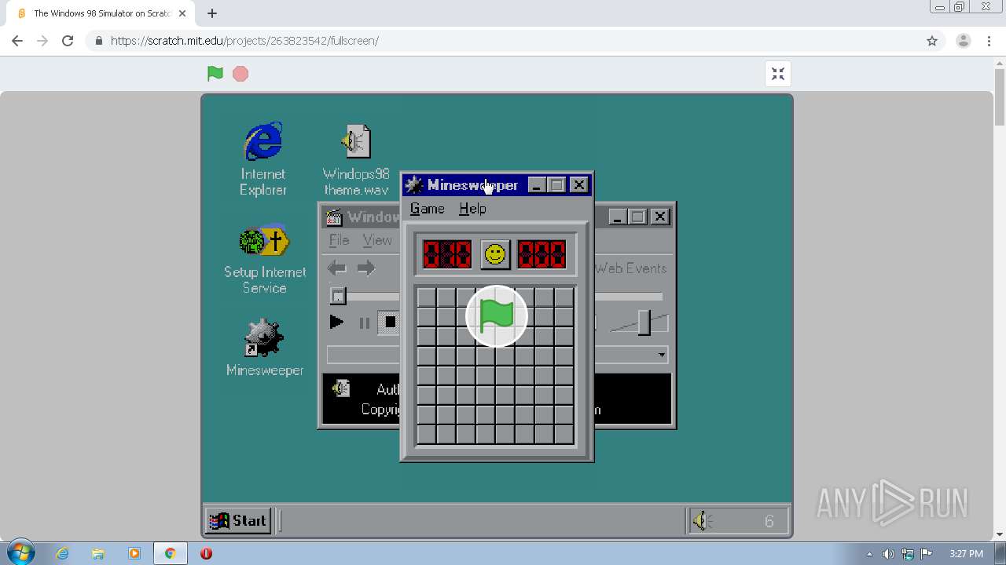Click the Chrome taskbar button

(x=170, y=553)
